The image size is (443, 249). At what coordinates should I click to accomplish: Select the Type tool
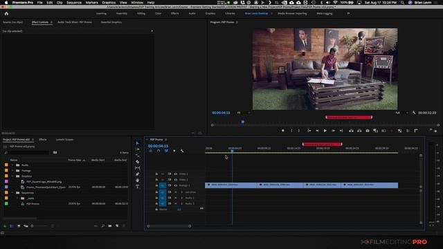click(138, 187)
